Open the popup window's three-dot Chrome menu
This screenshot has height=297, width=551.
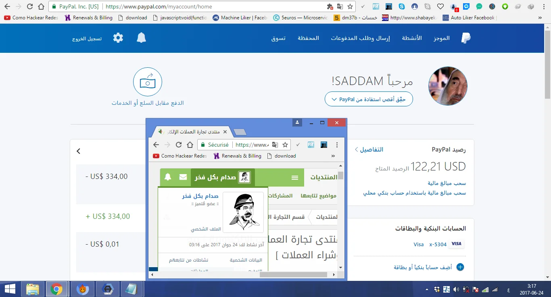pos(337,145)
